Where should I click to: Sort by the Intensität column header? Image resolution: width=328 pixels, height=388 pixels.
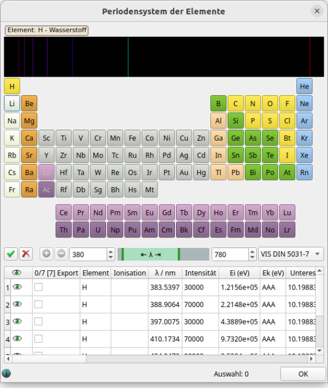(201, 273)
